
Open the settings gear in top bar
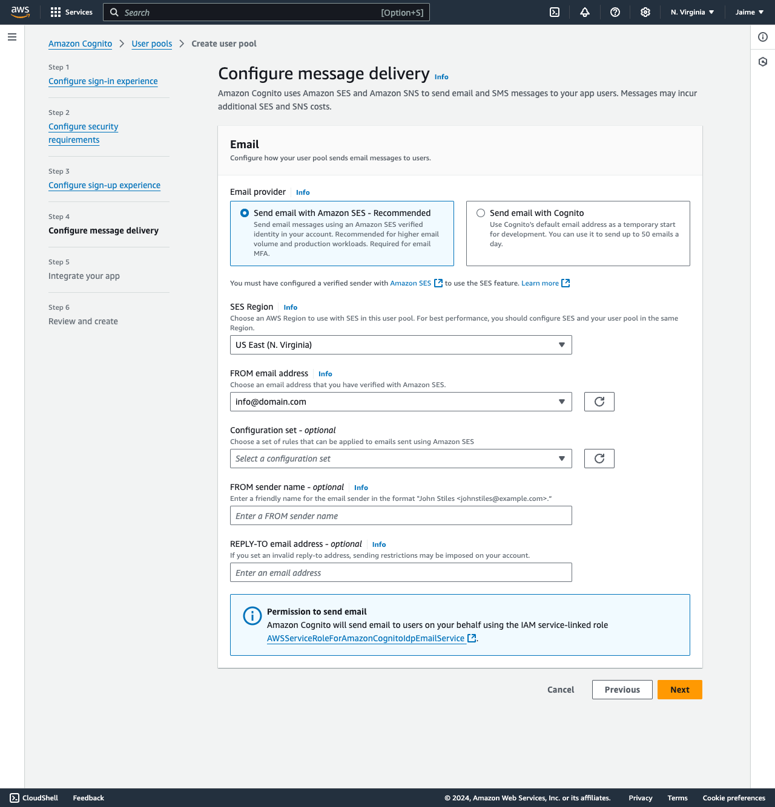[x=645, y=12]
